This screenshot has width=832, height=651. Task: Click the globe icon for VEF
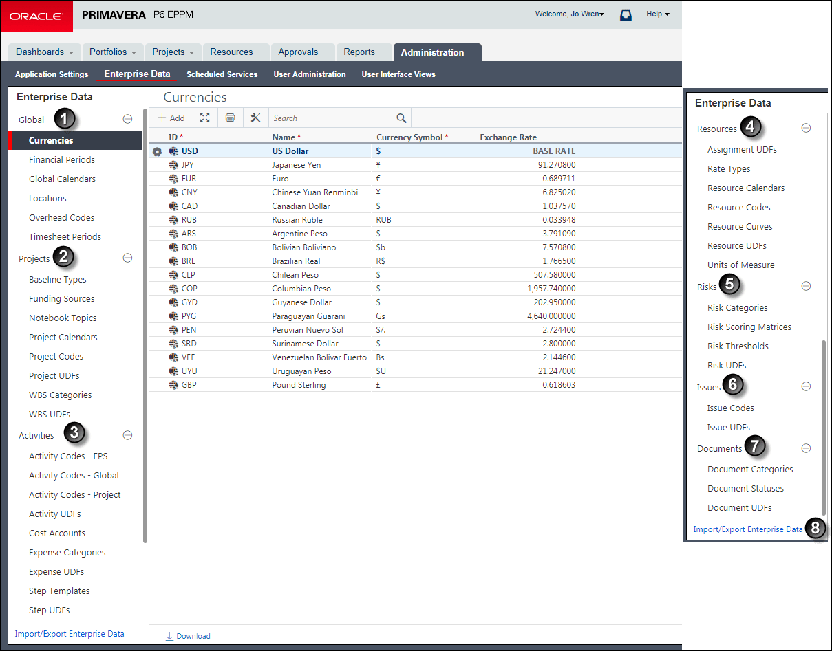(173, 357)
